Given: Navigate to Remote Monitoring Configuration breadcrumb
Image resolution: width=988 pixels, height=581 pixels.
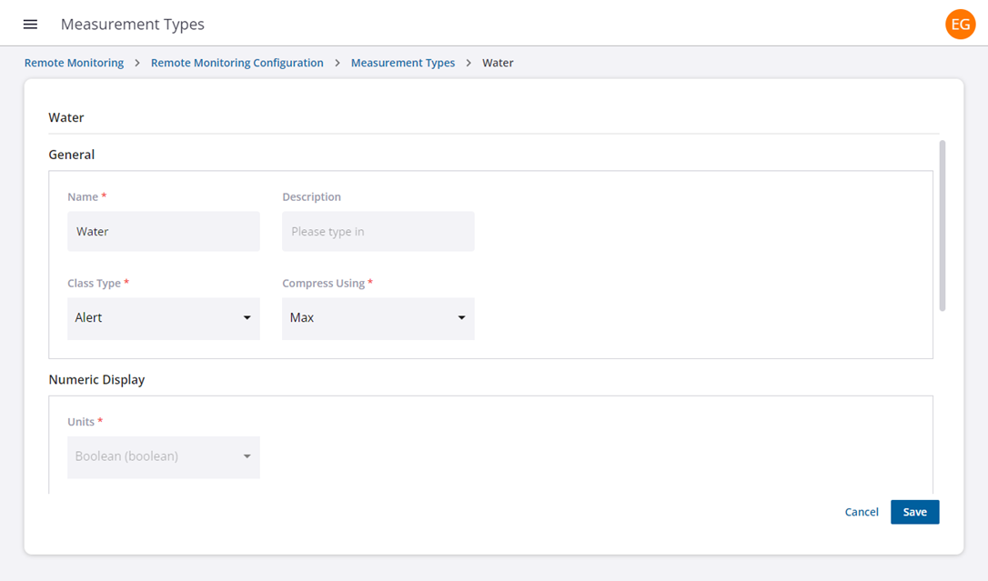Looking at the screenshot, I should (237, 63).
